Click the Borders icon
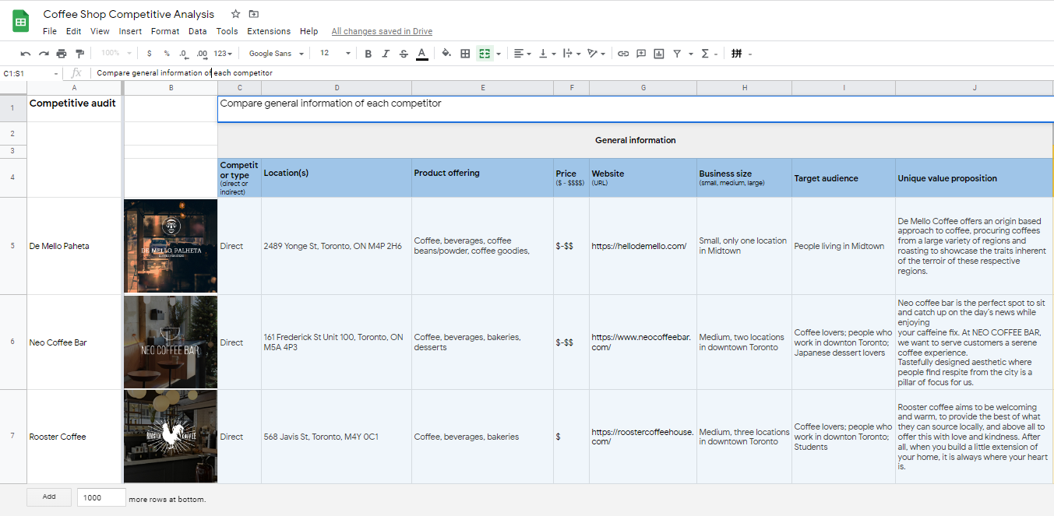 click(465, 54)
